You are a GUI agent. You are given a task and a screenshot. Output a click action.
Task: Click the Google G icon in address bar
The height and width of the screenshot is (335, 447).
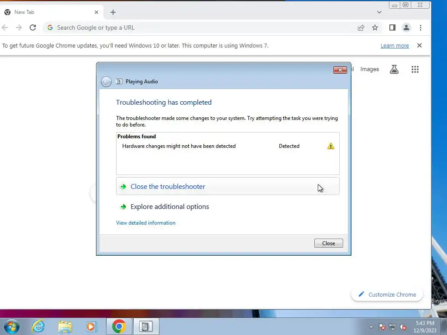point(50,27)
